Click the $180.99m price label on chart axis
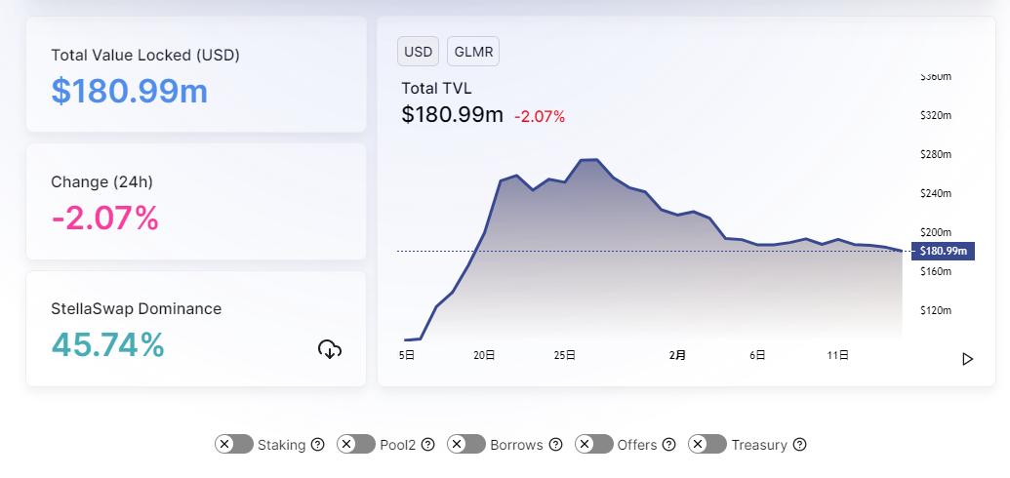The width and height of the screenshot is (1010, 478). (943, 251)
